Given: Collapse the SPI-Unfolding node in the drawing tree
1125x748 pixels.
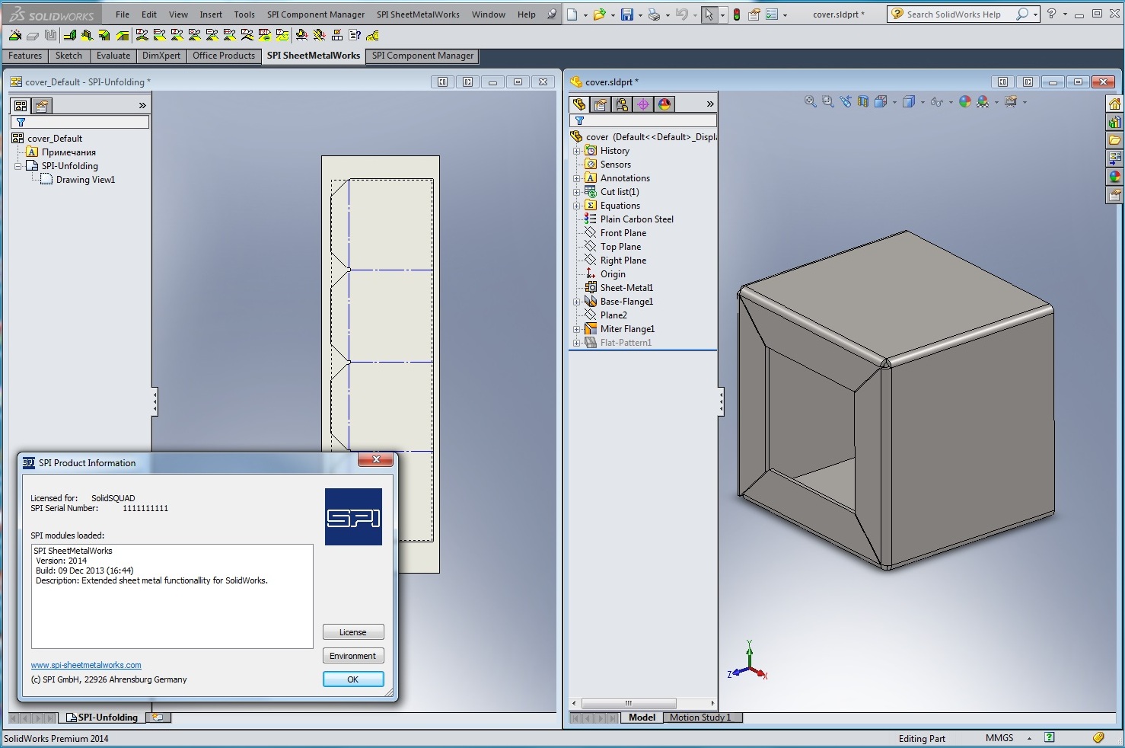Looking at the screenshot, I should pos(18,166).
